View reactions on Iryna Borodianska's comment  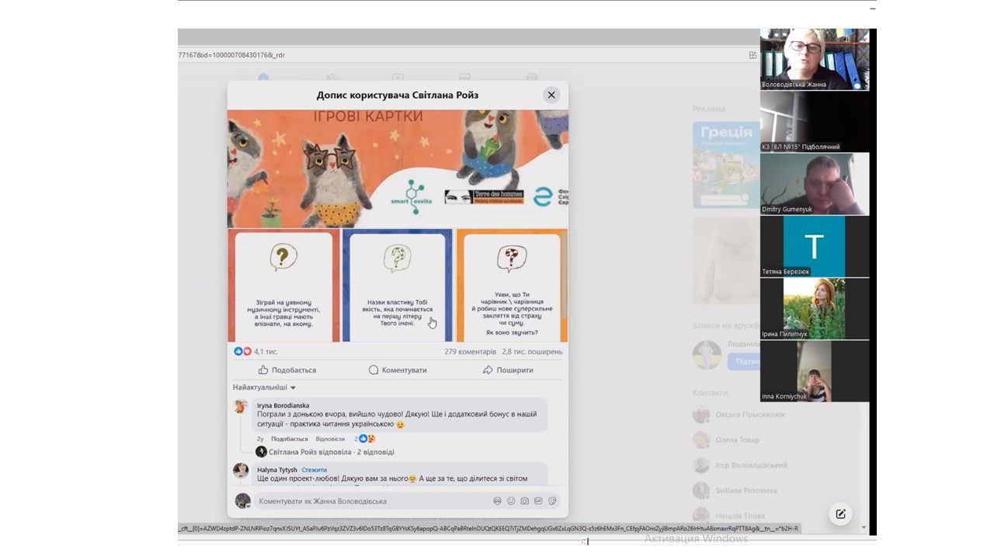[x=365, y=439]
